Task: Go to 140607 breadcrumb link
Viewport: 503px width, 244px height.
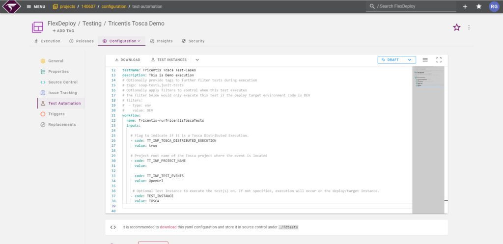Action: click(x=88, y=6)
